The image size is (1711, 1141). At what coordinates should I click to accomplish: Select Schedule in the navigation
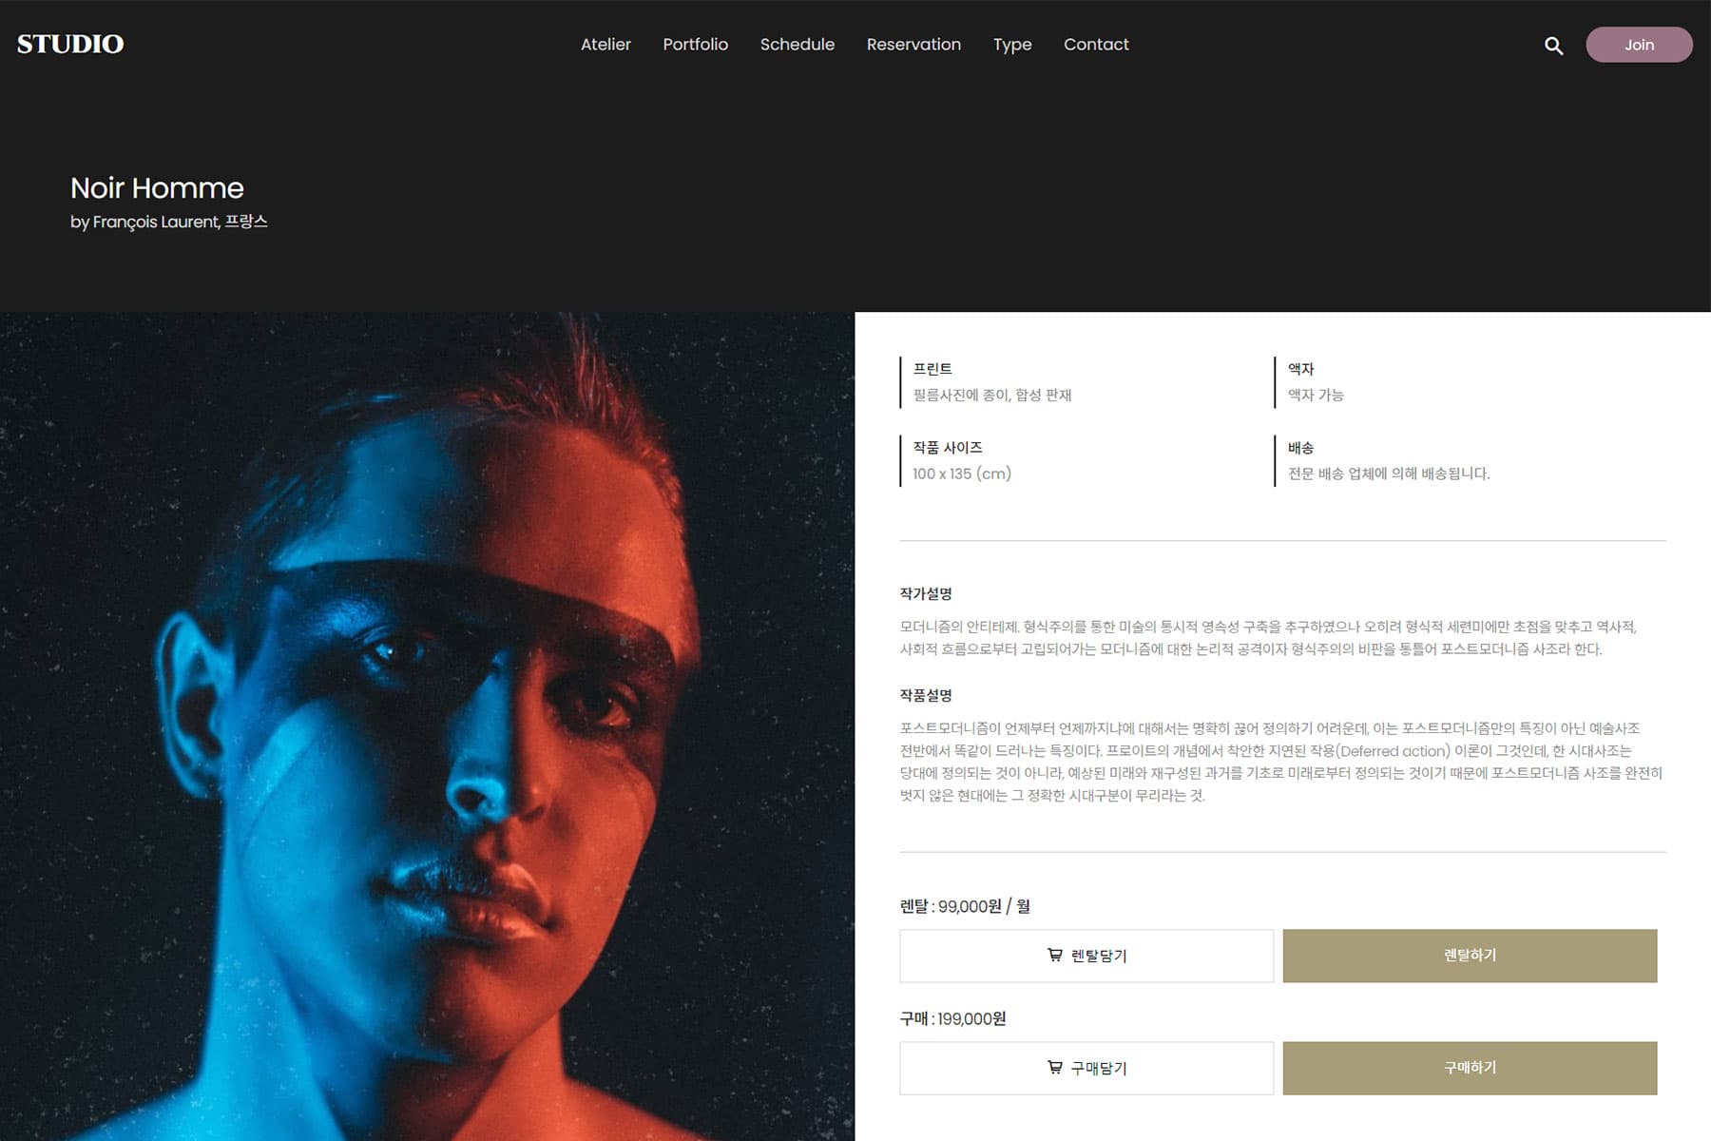point(797,45)
